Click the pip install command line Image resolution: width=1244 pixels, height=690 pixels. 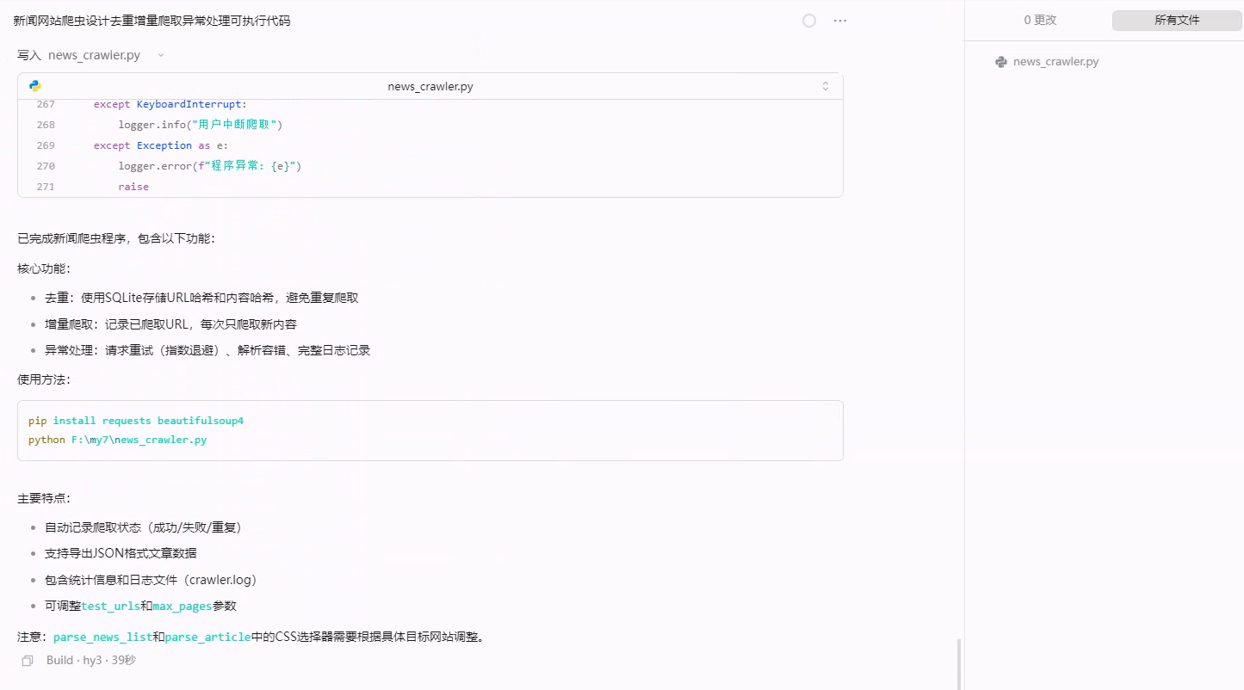[x=136, y=421]
